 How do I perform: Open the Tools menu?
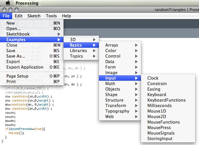click(51, 16)
